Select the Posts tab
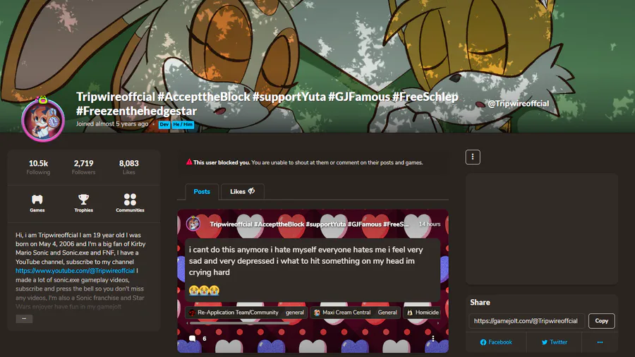This screenshot has width=635, height=357. click(x=202, y=191)
